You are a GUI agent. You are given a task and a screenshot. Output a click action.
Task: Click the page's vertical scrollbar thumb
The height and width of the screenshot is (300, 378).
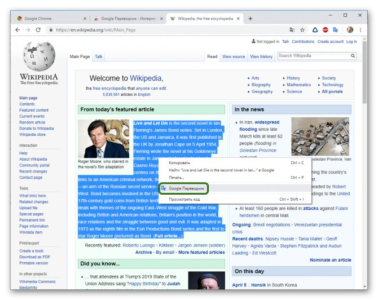[364, 72]
